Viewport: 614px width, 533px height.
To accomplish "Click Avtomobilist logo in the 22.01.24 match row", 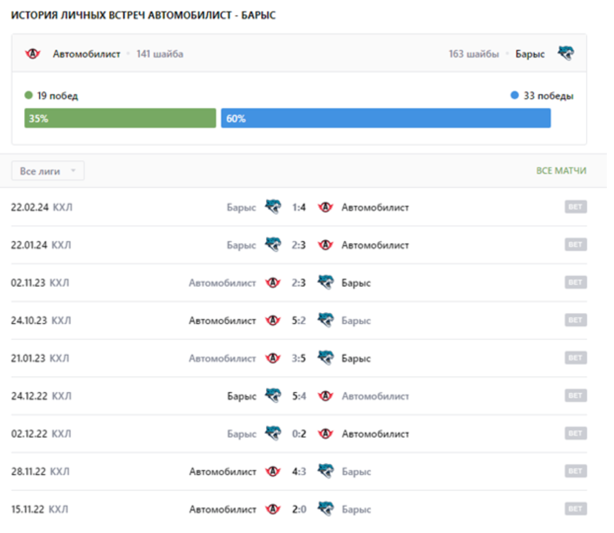I will [x=325, y=245].
